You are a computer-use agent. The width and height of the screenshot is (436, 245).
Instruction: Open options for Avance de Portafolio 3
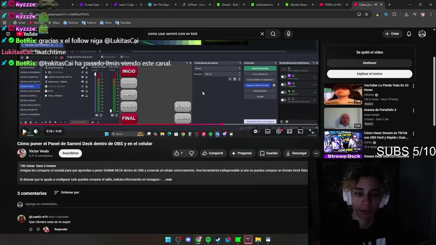pos(414,111)
